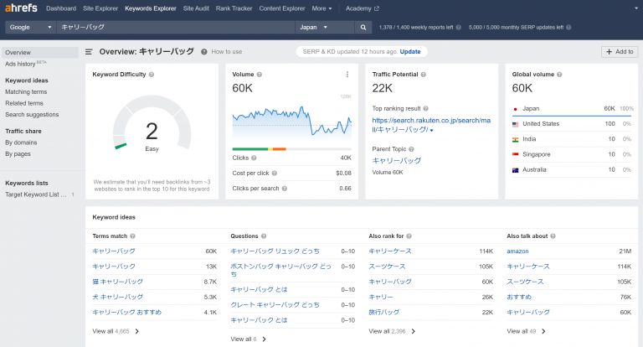Click the Add to button
This screenshot has width=643, height=347.
pyautogui.click(x=619, y=52)
